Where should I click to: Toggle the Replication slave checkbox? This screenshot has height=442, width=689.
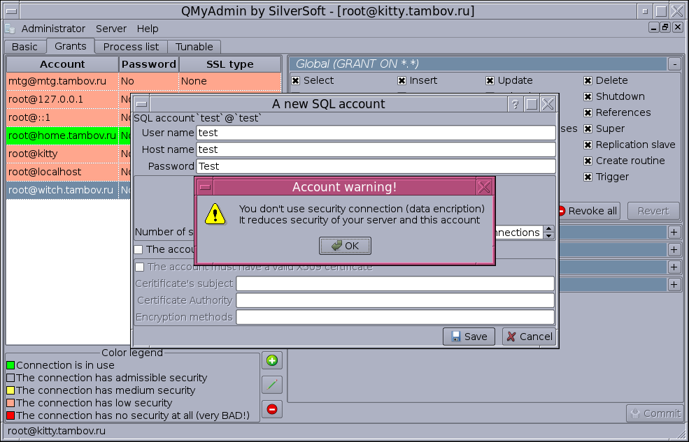click(588, 145)
